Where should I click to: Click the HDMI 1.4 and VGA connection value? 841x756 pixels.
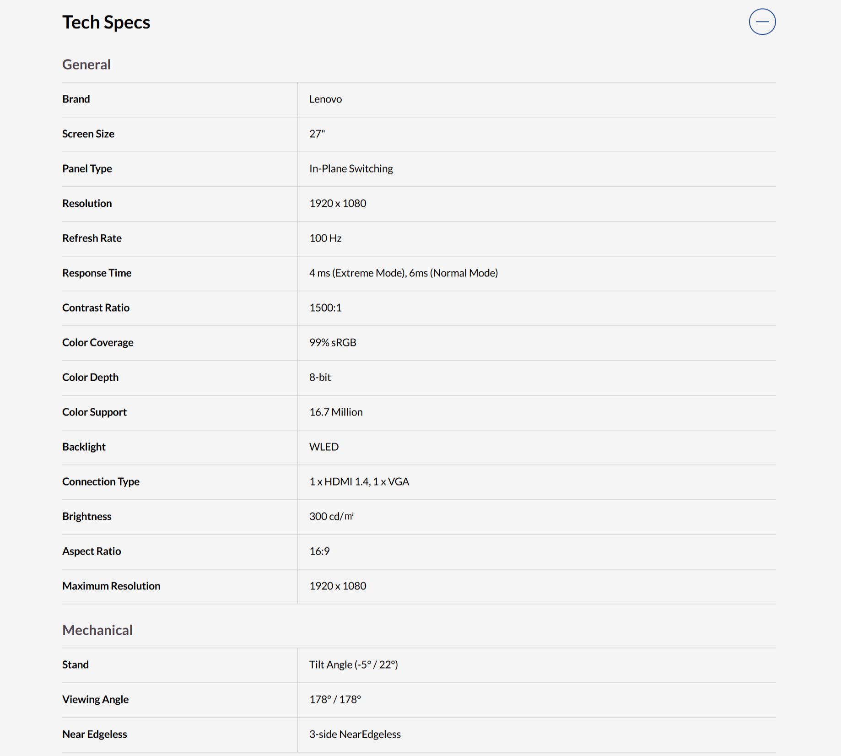point(359,482)
